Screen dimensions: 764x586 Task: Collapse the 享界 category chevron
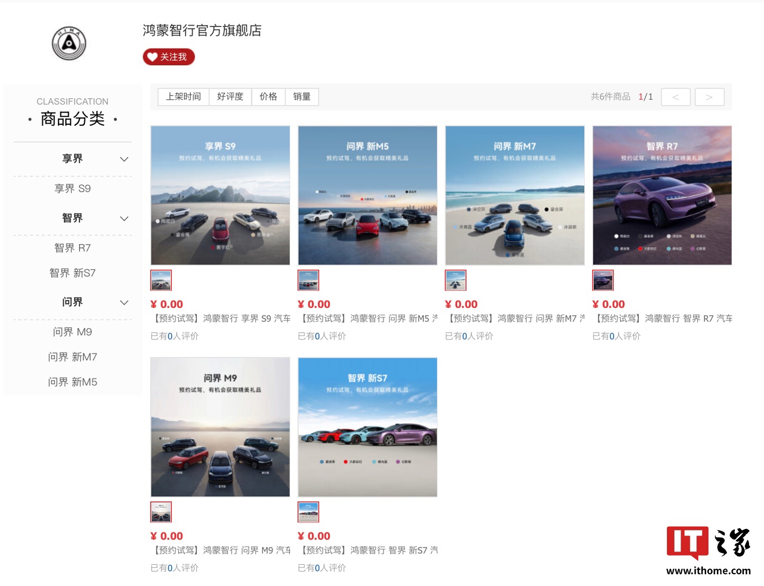(x=124, y=159)
